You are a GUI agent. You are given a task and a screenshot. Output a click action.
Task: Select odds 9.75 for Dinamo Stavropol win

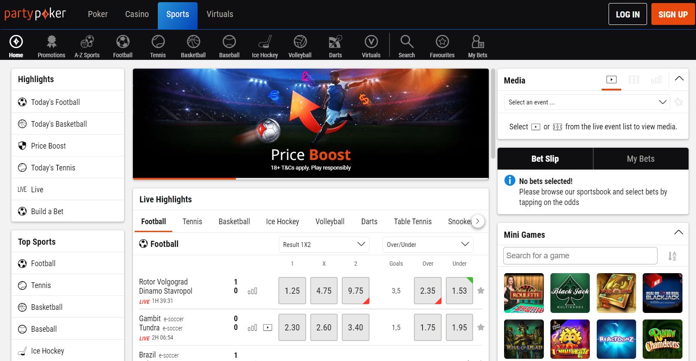point(355,291)
